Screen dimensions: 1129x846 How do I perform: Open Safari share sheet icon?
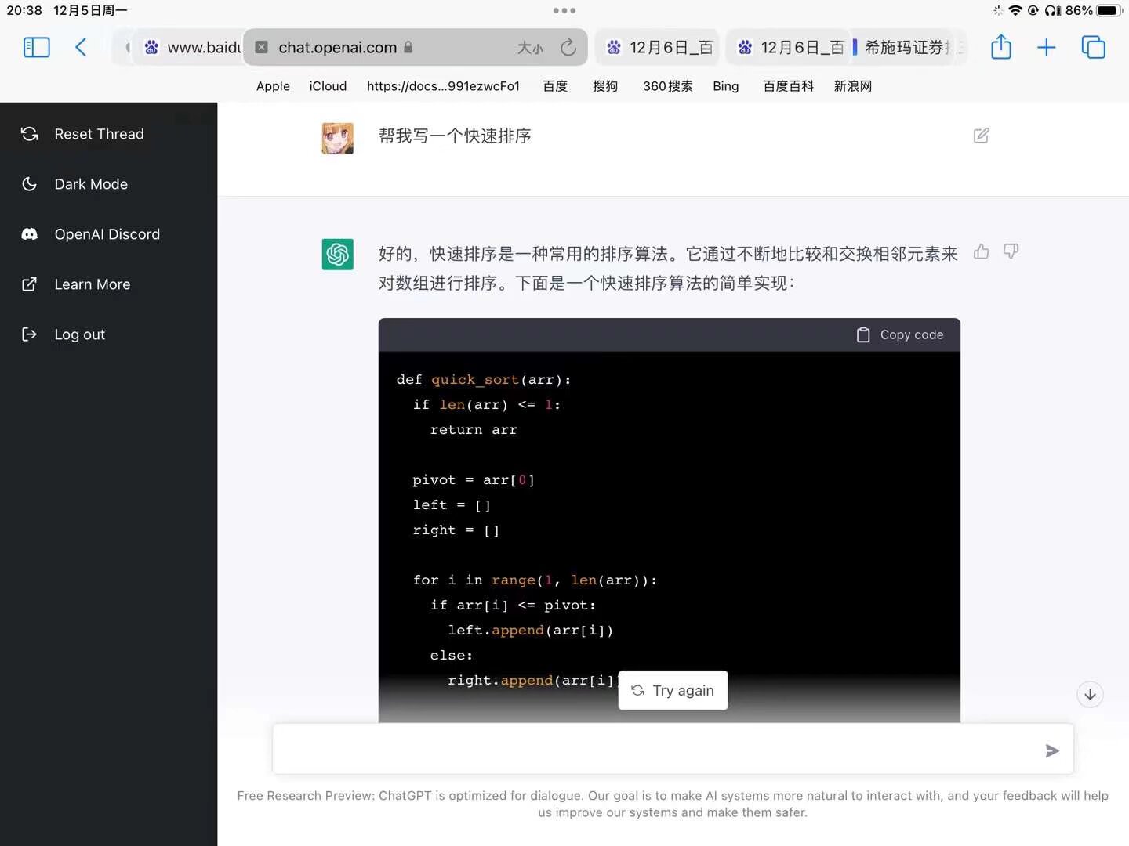coord(1001,48)
